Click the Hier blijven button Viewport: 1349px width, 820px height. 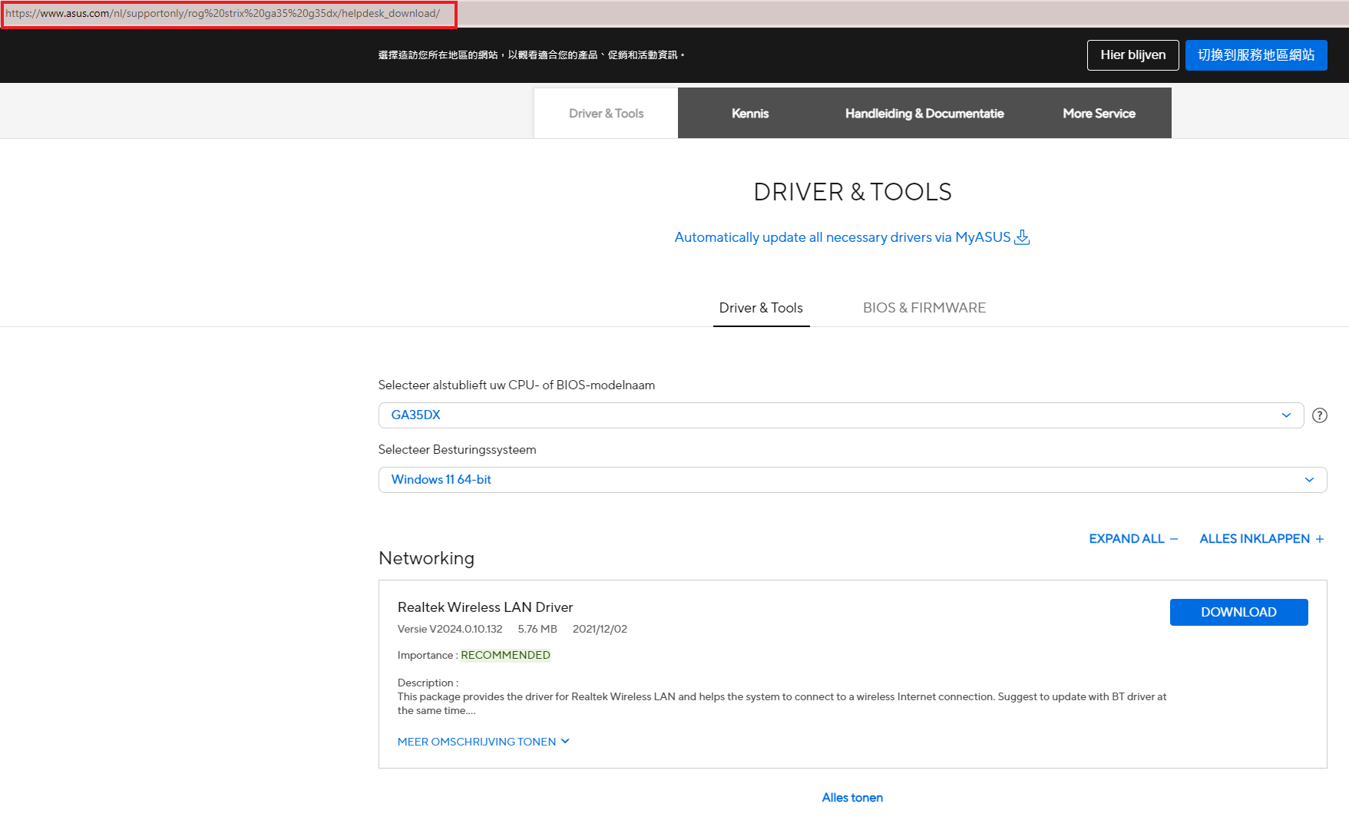1132,55
